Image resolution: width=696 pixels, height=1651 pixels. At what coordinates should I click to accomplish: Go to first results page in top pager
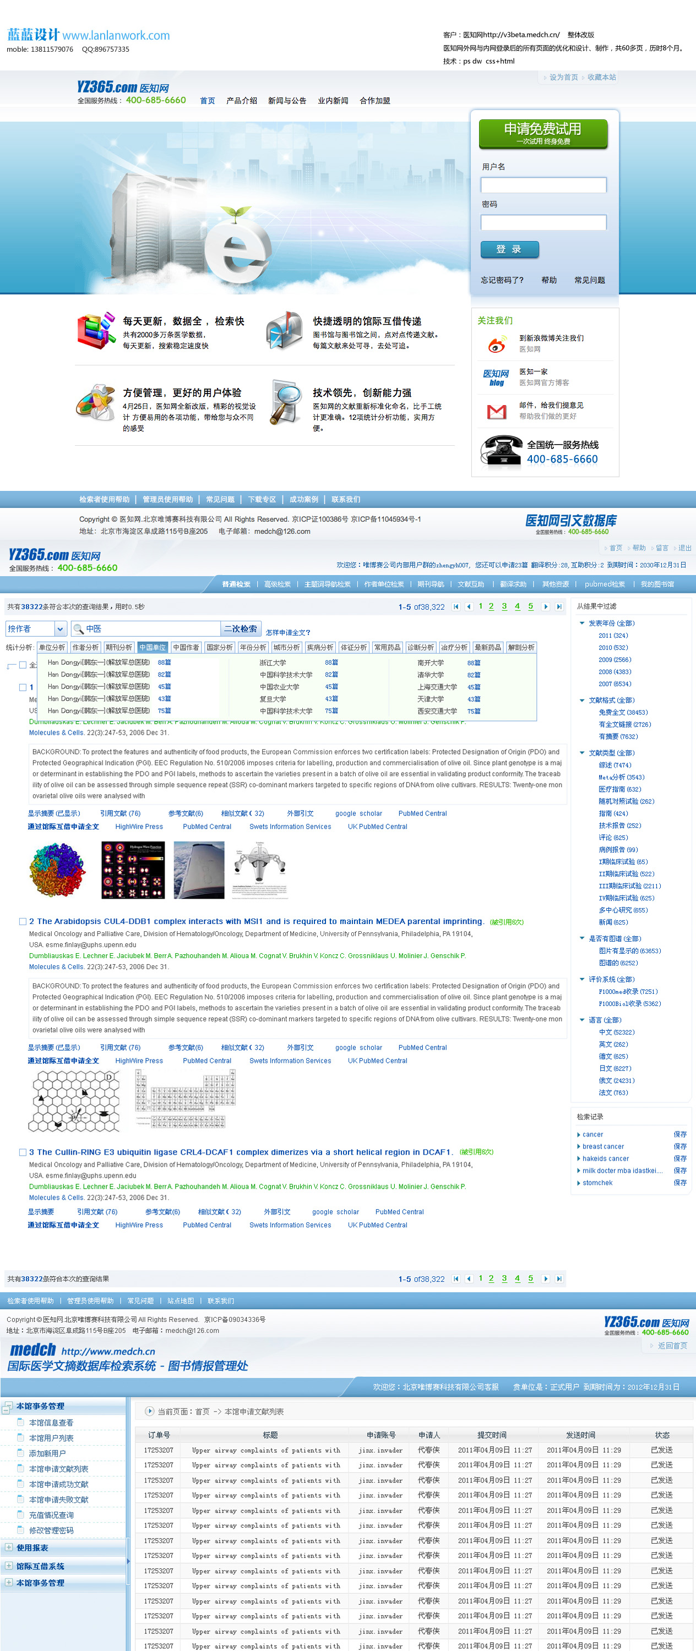456,606
